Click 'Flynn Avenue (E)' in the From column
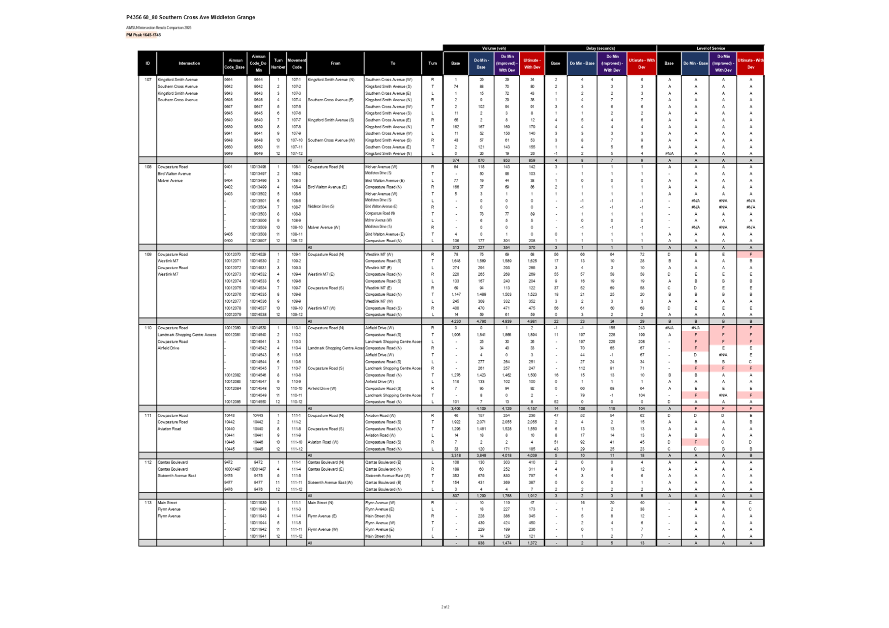This screenshot has width=889, height=628. coord(322,516)
